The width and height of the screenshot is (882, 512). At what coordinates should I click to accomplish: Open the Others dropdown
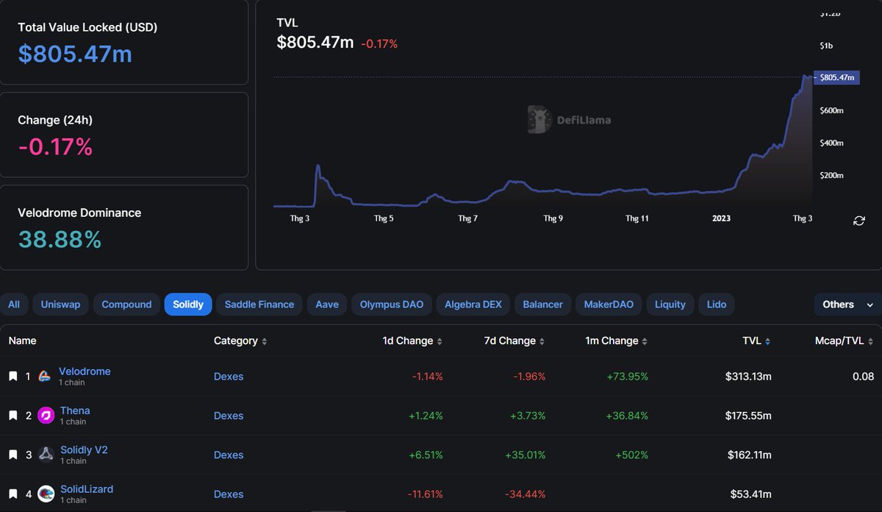pos(847,305)
